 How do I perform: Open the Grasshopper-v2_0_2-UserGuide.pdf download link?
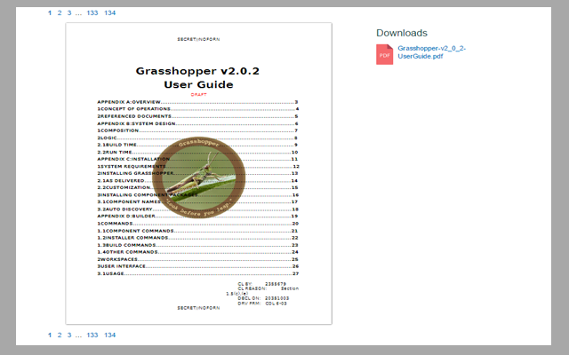coord(432,51)
